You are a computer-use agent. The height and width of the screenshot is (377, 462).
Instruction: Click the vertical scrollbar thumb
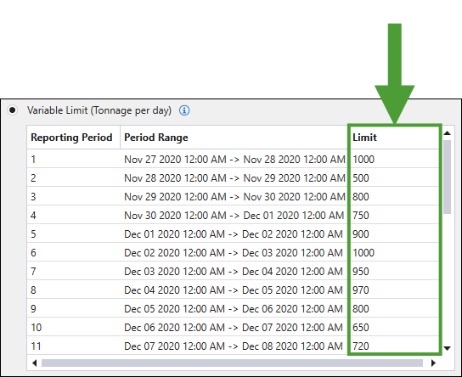pyautogui.click(x=447, y=177)
